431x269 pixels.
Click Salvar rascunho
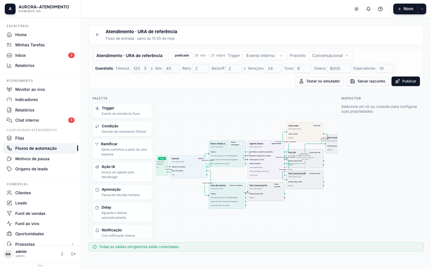pyautogui.click(x=368, y=81)
